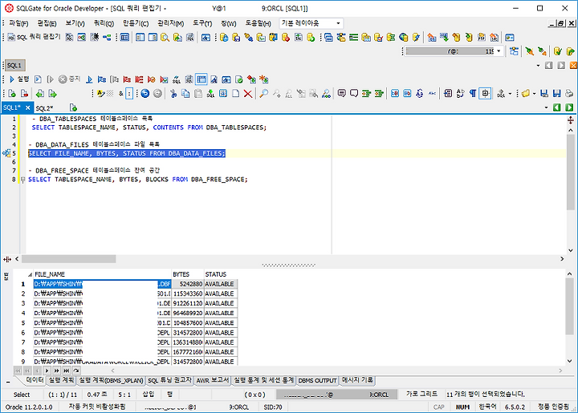The image size is (578, 413).
Task: Click the editor horizontal scrollbar thumb
Action: [x=68, y=259]
